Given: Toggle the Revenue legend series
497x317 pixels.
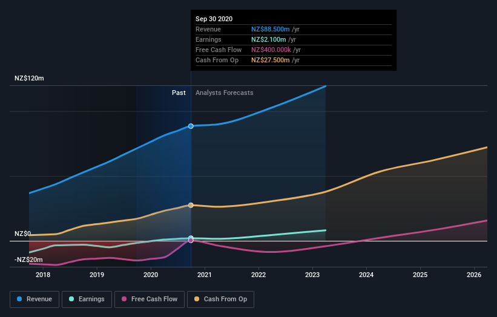Looking at the screenshot, I should [x=35, y=299].
